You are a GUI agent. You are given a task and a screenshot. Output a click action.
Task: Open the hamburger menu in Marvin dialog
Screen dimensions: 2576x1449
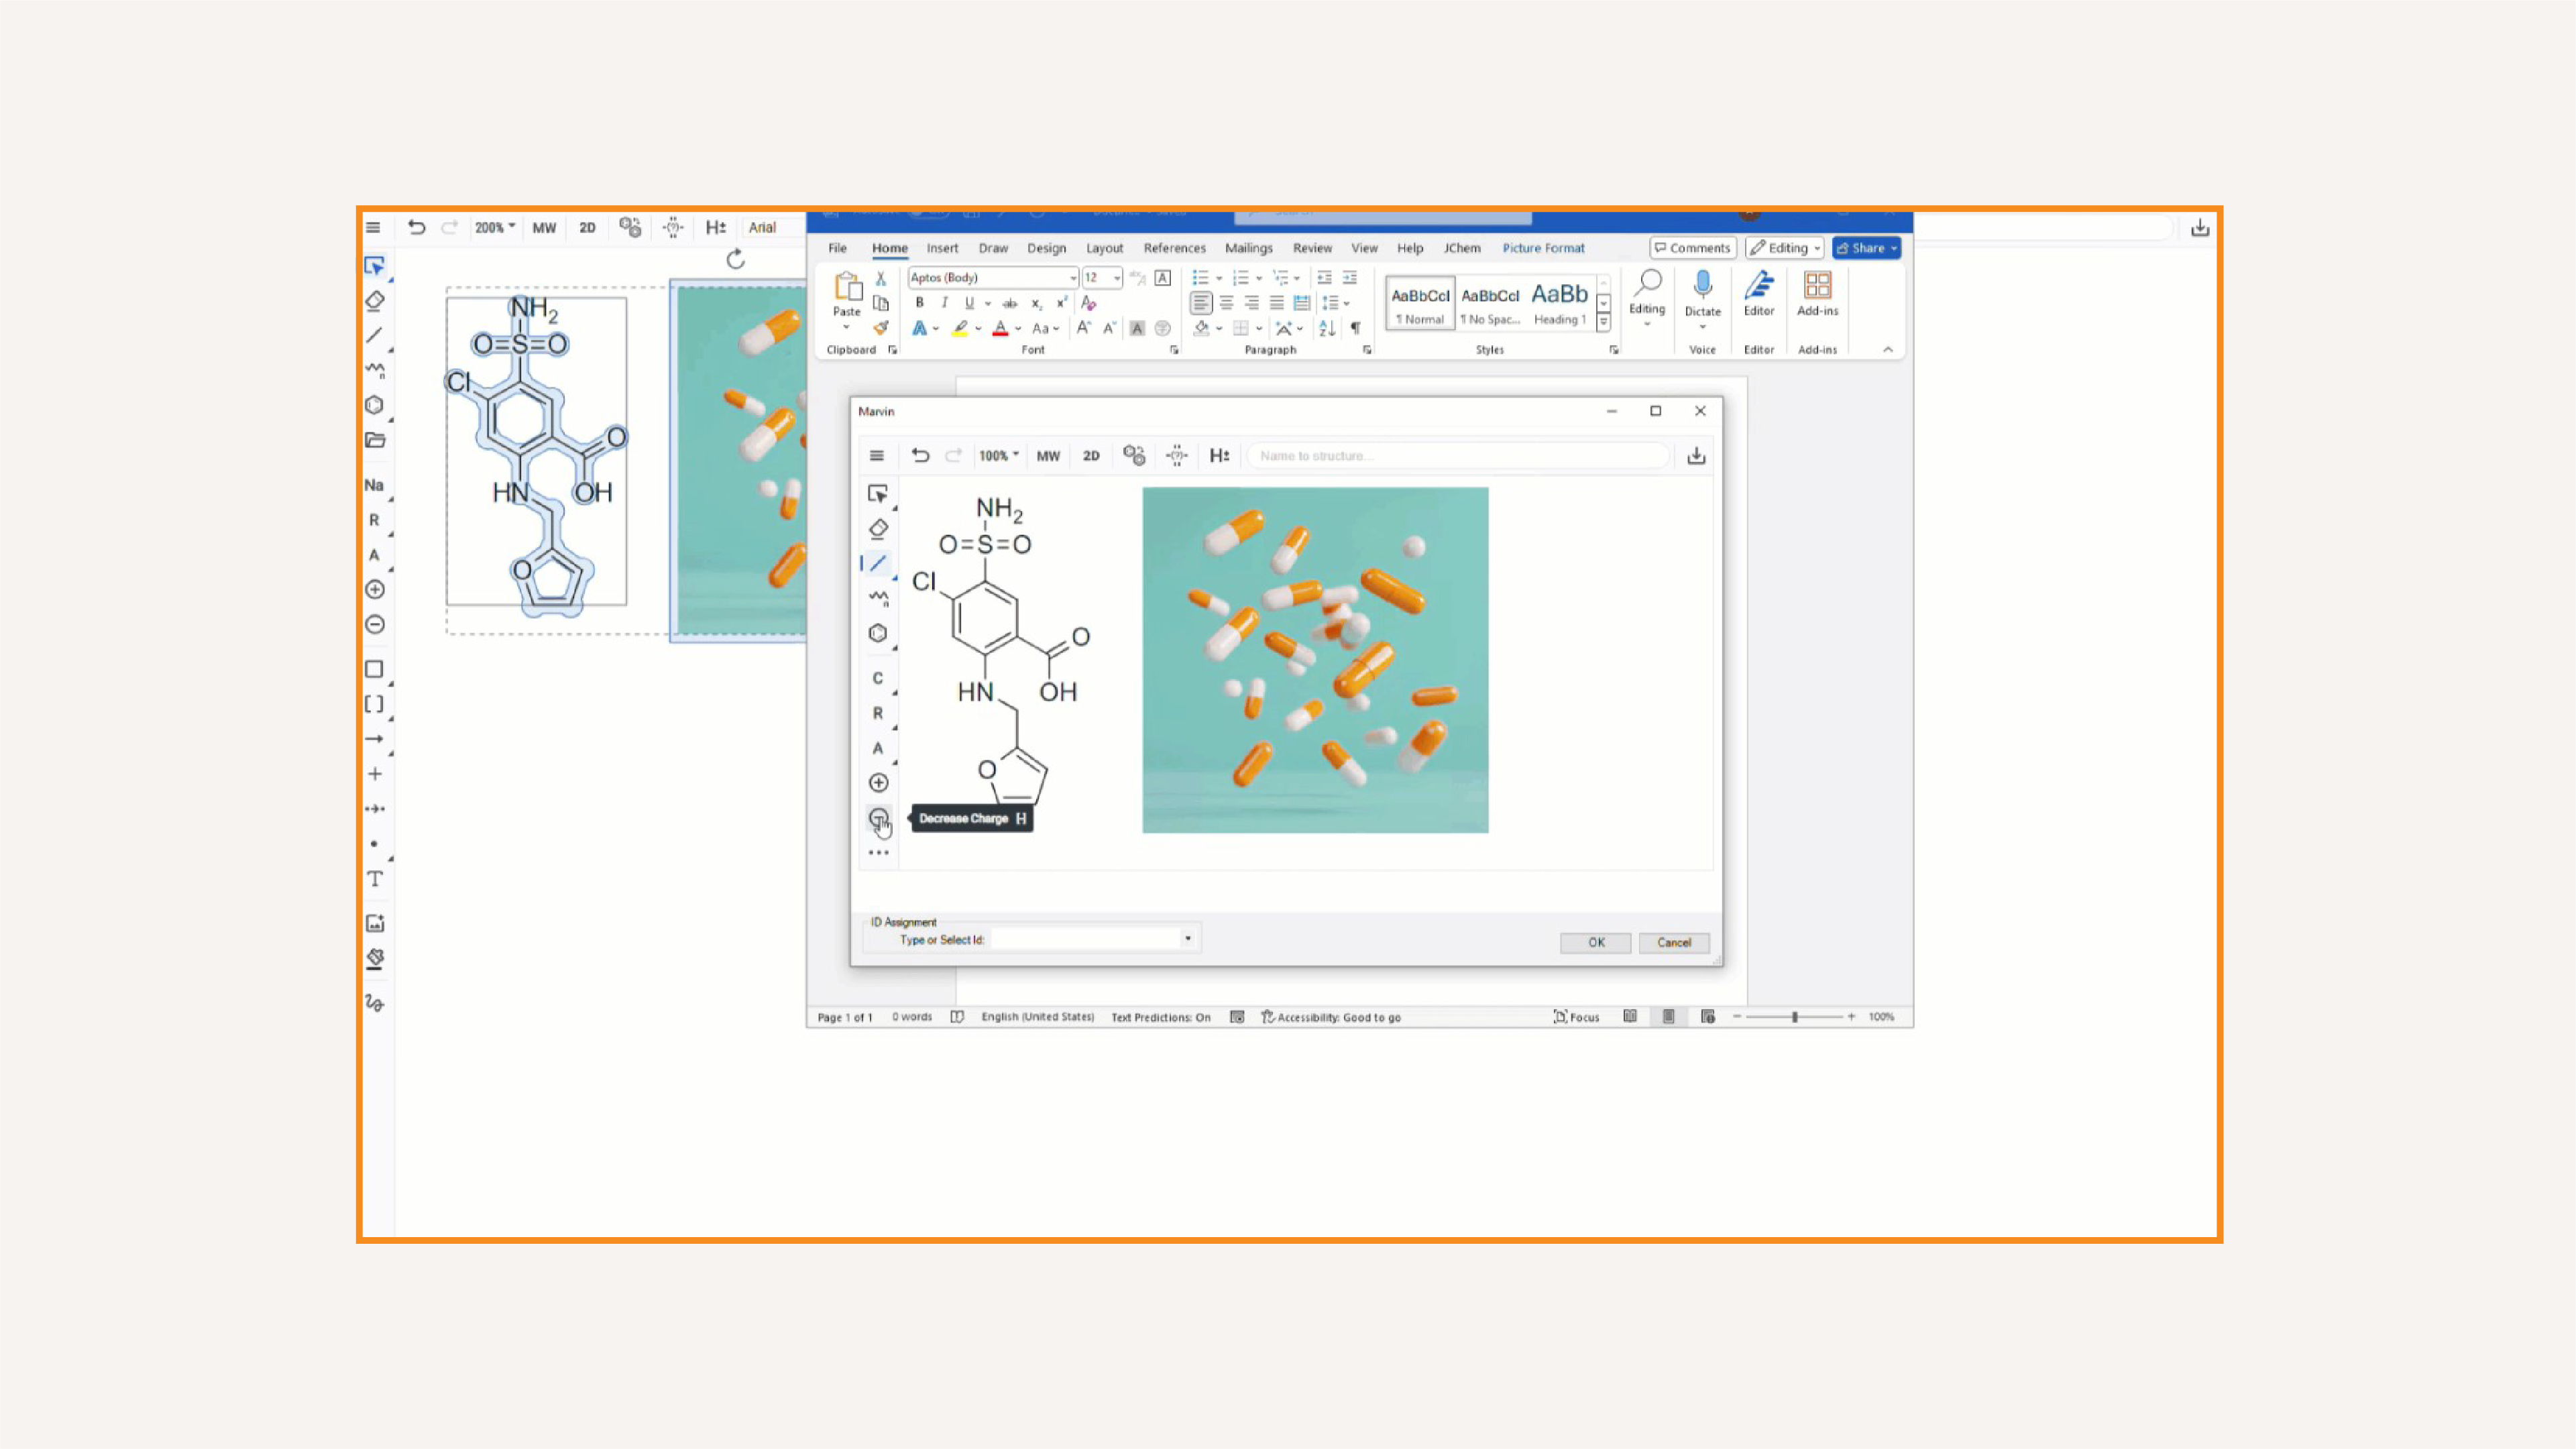877,455
